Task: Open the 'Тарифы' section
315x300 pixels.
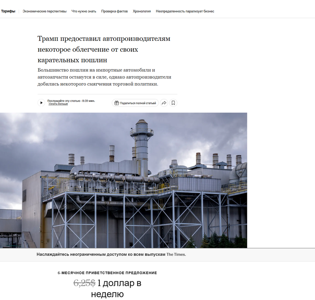Action: click(x=8, y=11)
